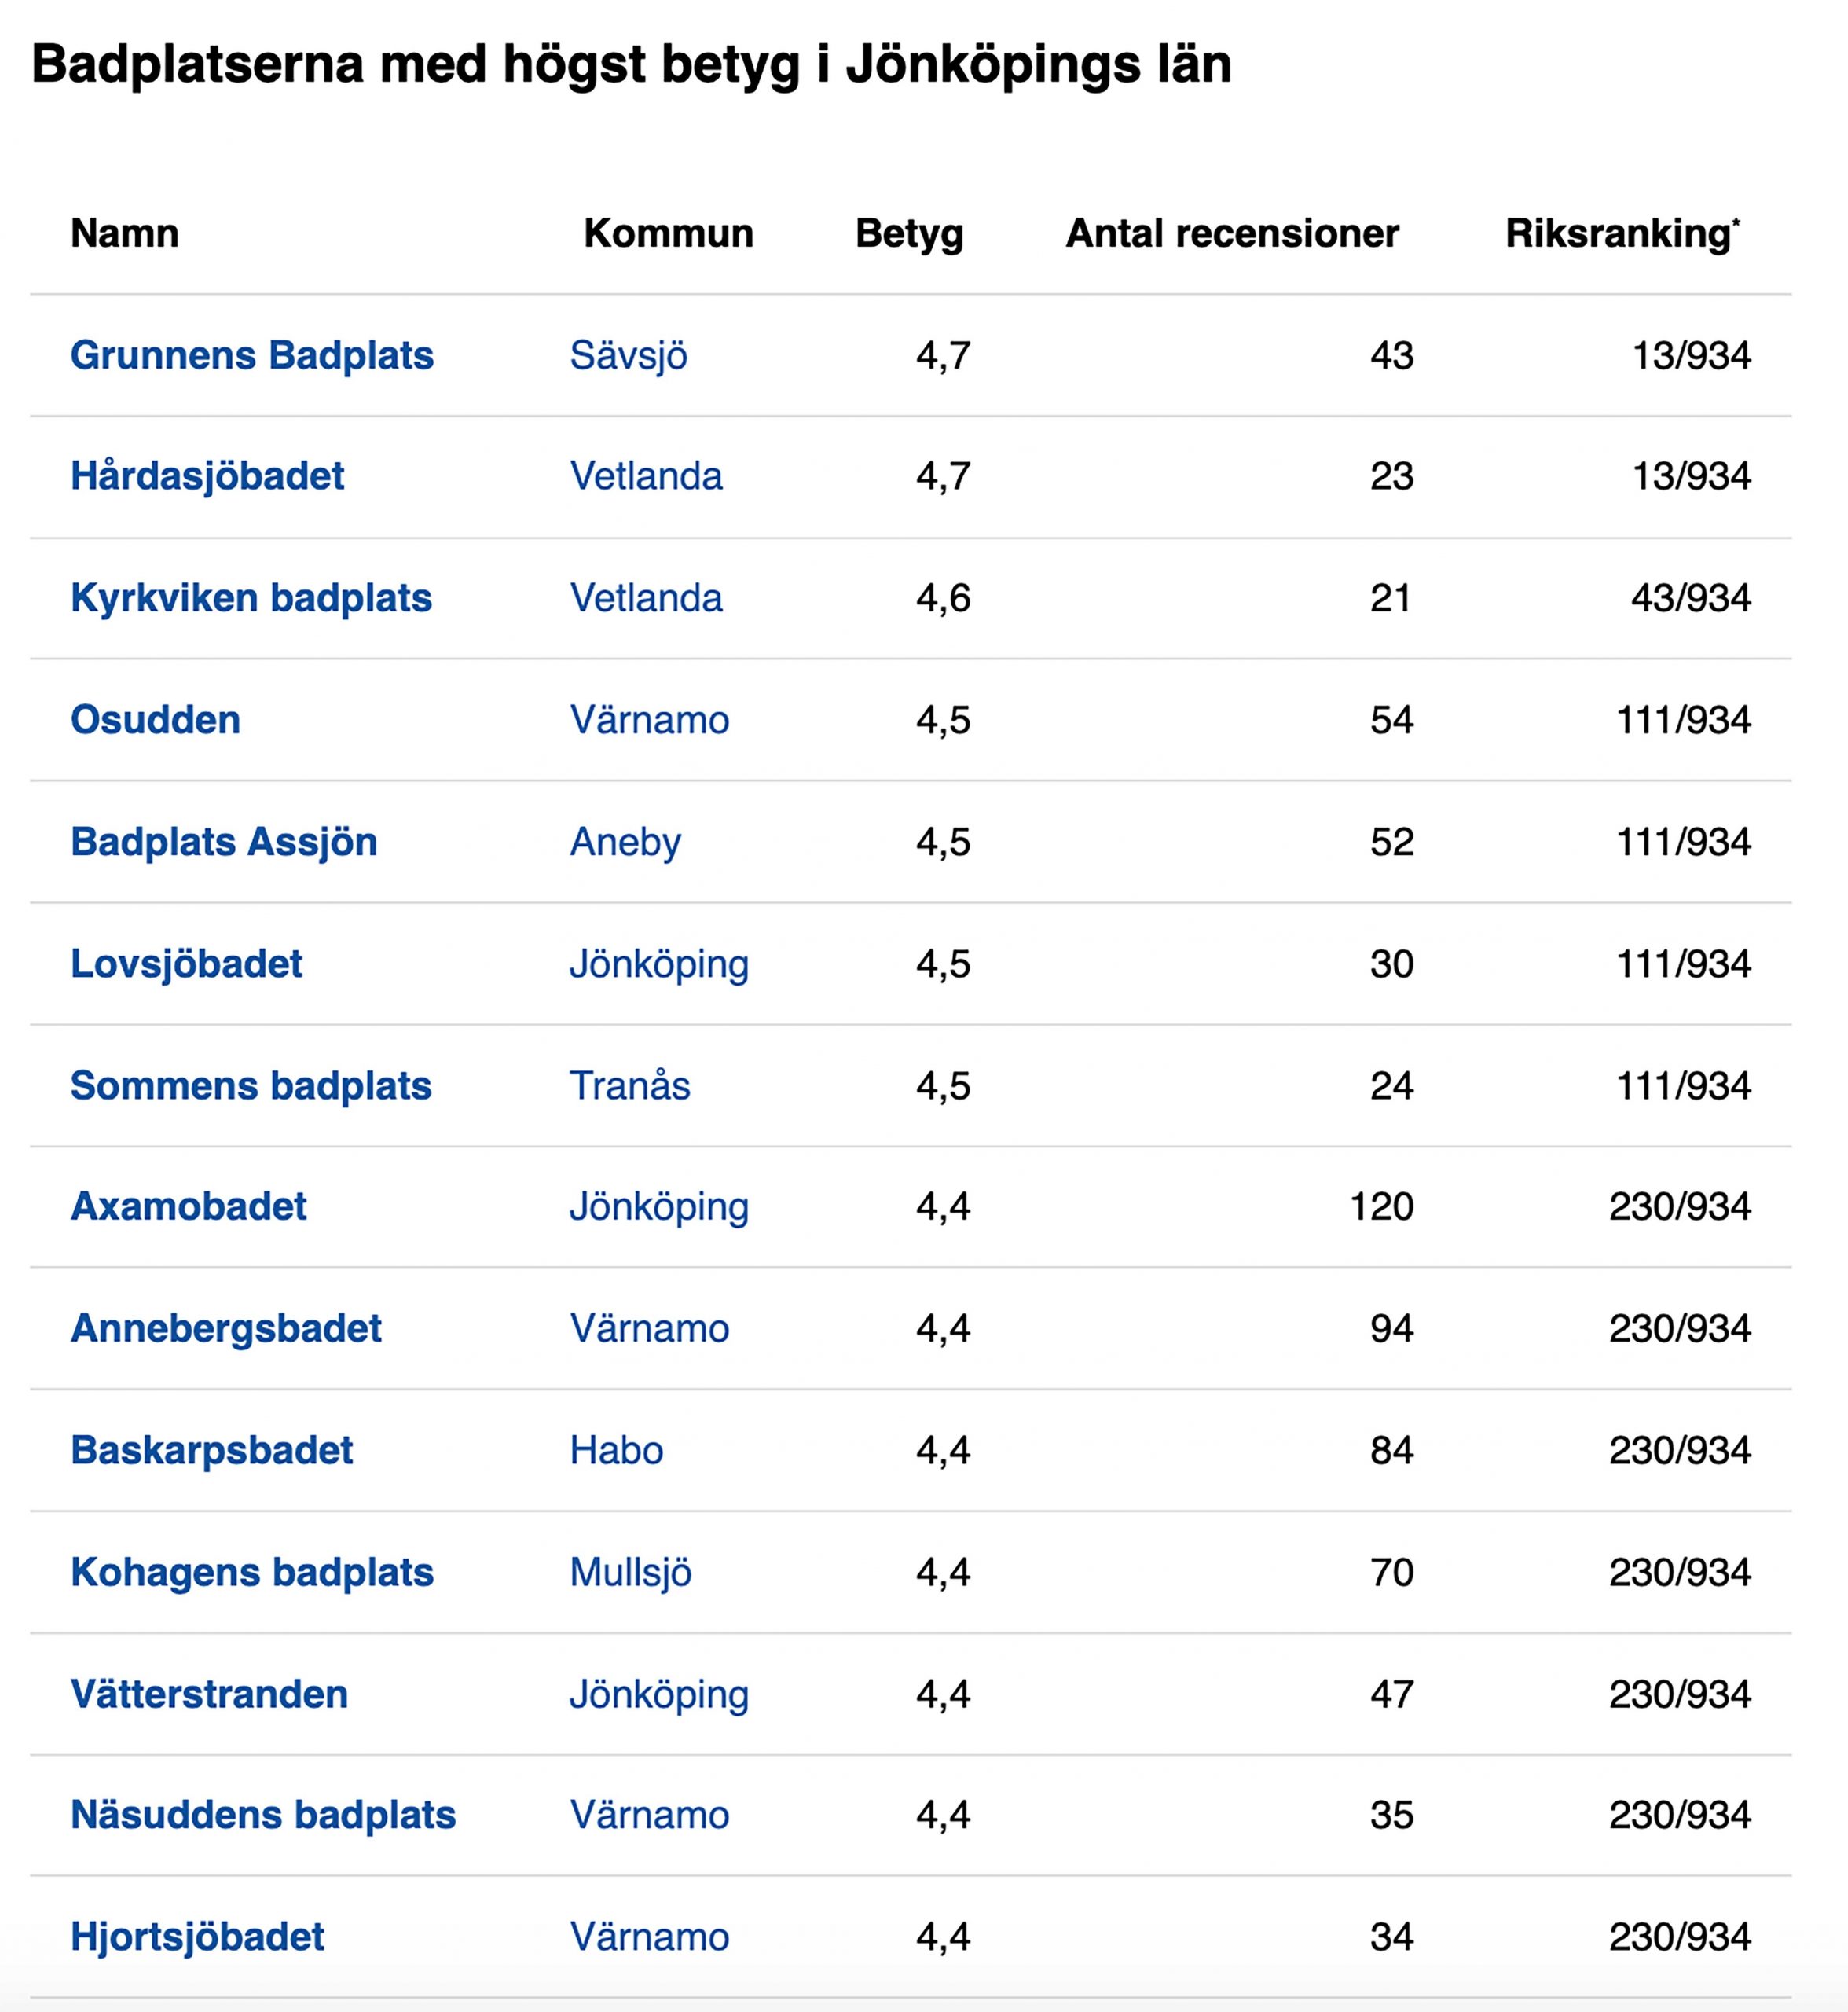Open Kyrkviken badplats link
The width and height of the screenshot is (1848, 2012).
tap(251, 598)
